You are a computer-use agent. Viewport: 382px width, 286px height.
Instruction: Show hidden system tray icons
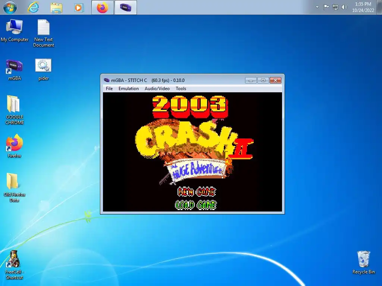317,7
